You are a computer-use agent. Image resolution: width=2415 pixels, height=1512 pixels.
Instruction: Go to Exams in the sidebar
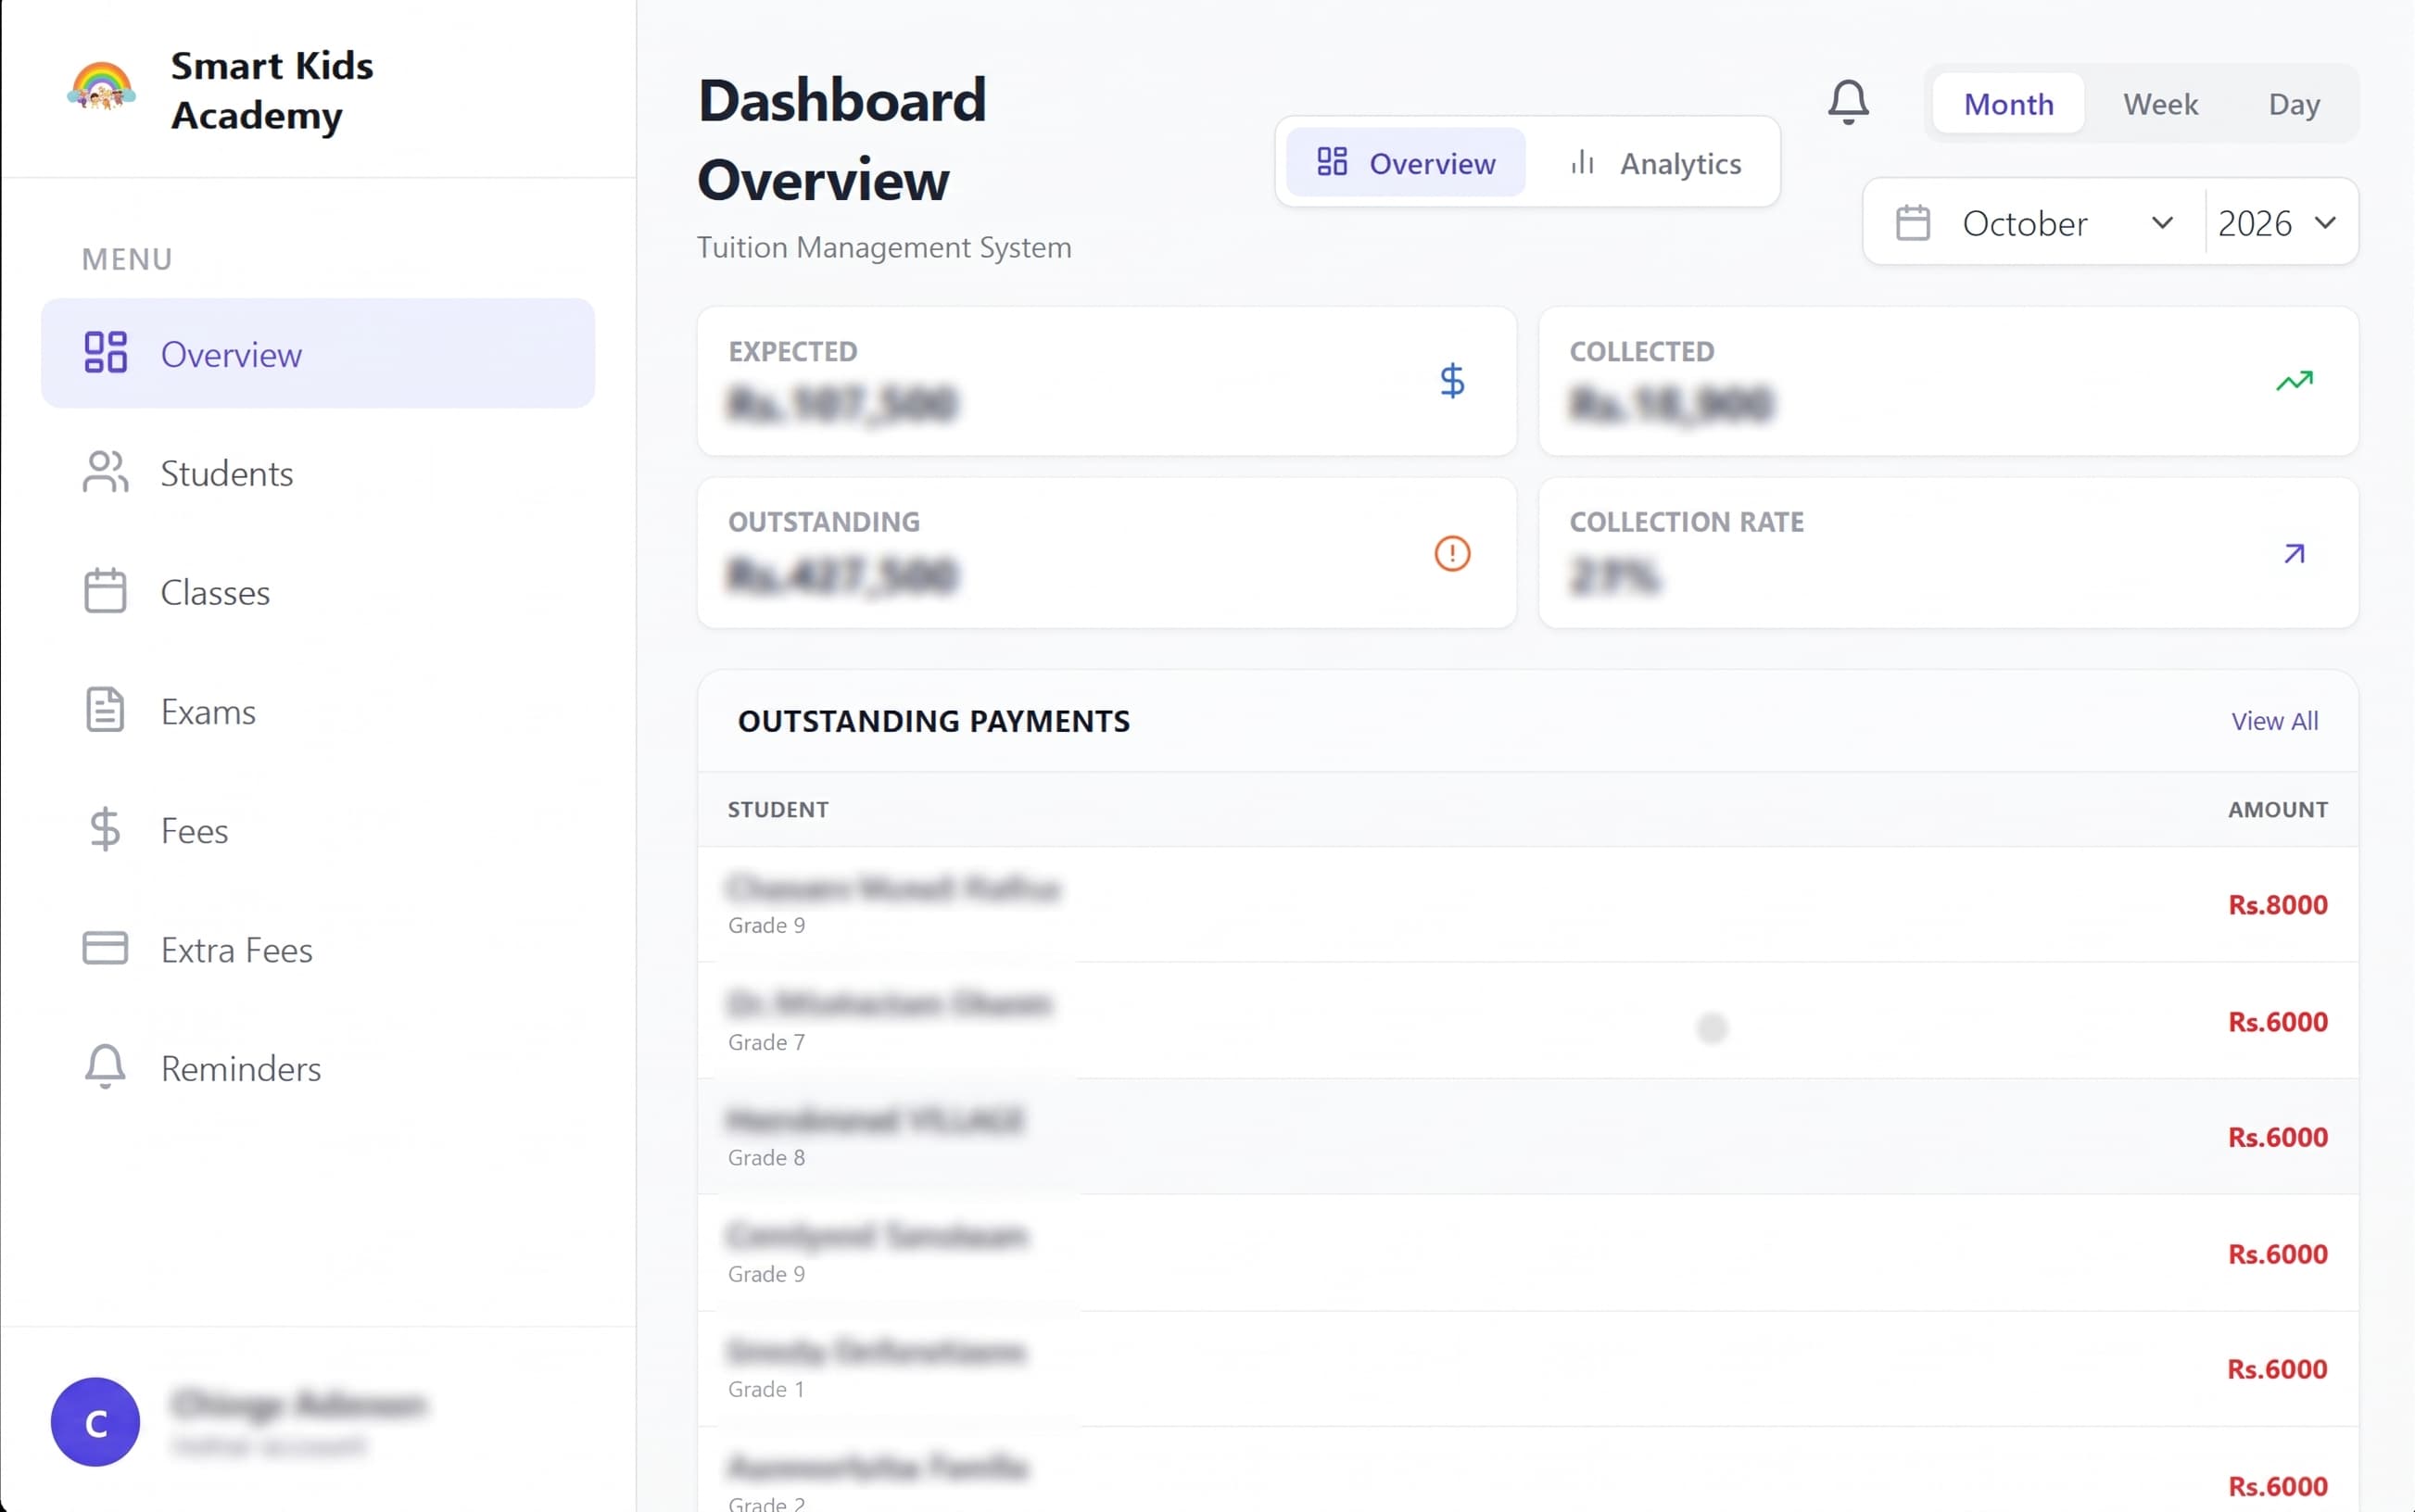click(318, 710)
